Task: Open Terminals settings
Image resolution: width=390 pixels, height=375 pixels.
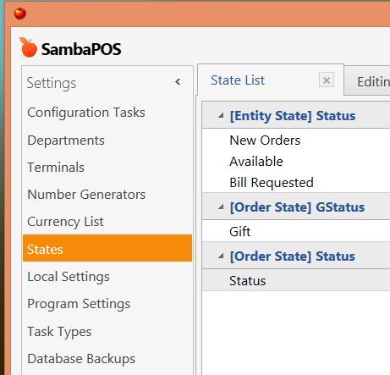Action: (x=56, y=168)
